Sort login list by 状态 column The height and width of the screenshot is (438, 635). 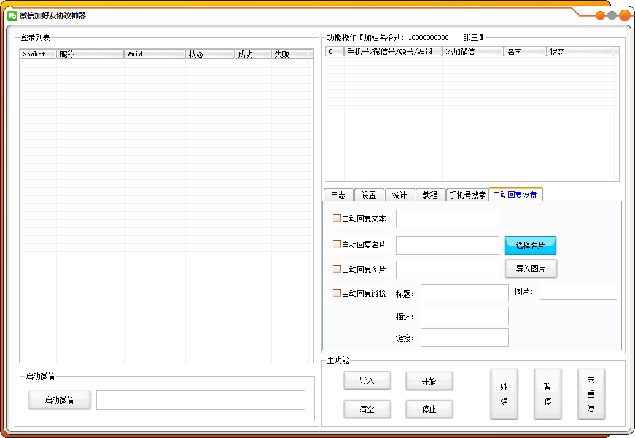[210, 54]
